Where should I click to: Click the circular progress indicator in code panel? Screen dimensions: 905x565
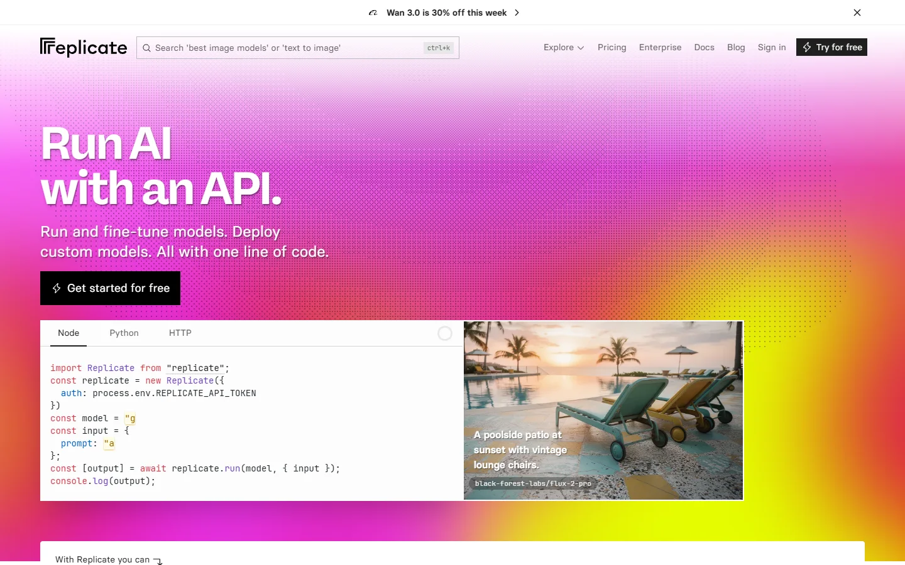pyautogui.click(x=445, y=333)
